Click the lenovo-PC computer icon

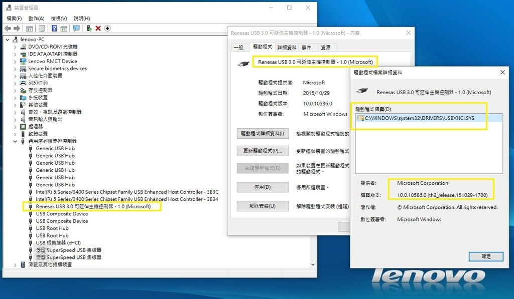(x=15, y=40)
